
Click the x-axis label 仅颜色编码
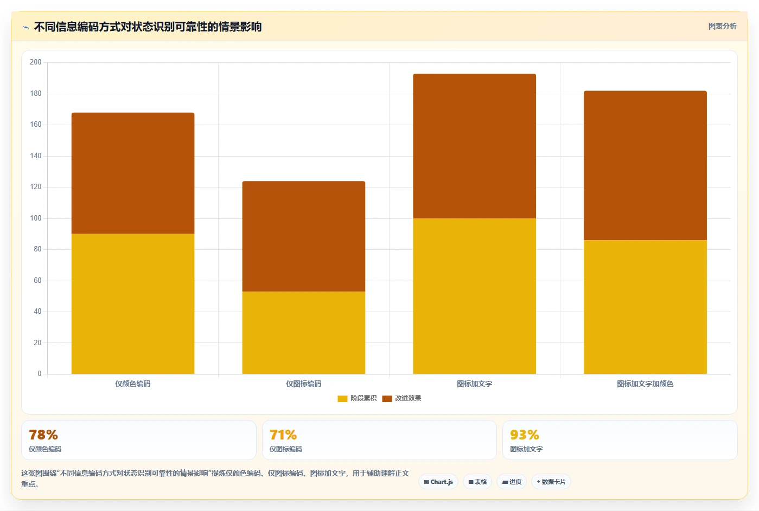point(133,384)
